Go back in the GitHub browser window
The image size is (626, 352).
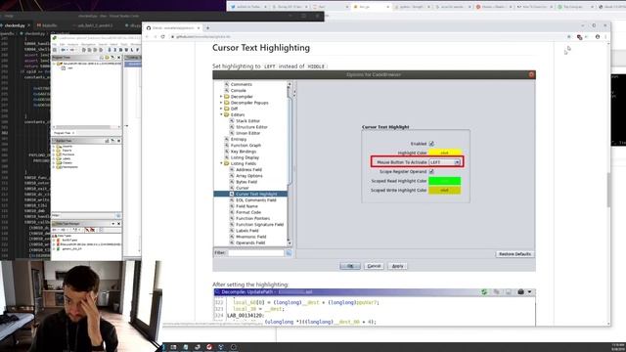click(x=147, y=37)
